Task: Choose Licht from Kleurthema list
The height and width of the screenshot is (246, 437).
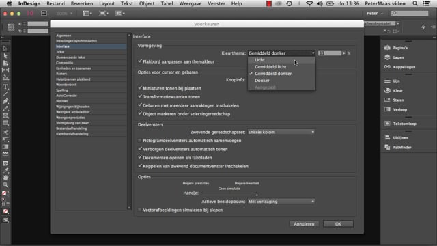Action: tap(281, 60)
